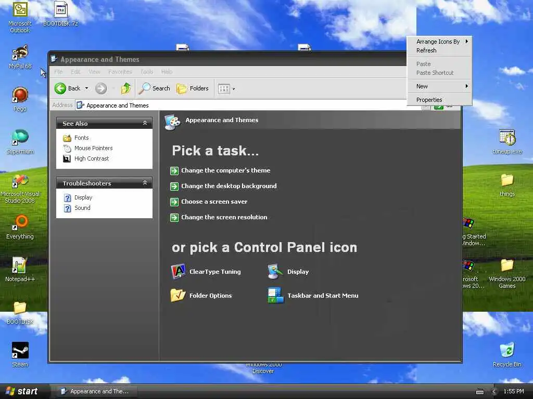Open the Favorites menu
The height and width of the screenshot is (399, 533).
pyautogui.click(x=120, y=72)
